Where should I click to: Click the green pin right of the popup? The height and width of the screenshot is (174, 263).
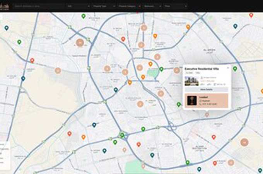[235, 69]
